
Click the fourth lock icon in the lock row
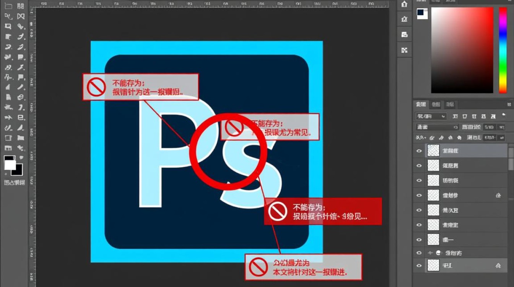point(459,137)
